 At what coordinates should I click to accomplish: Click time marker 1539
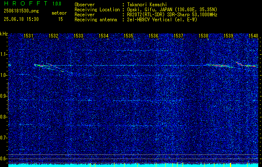click(x=228, y=36)
